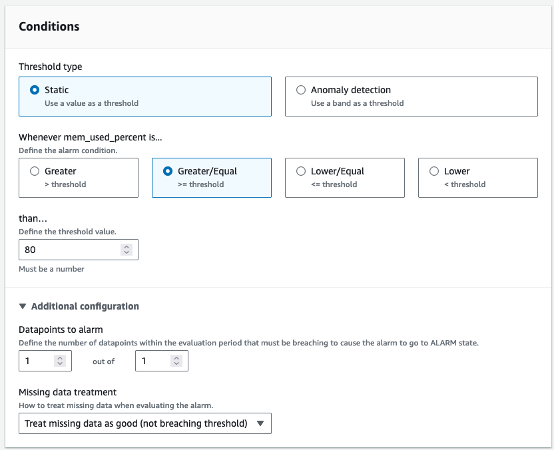Pick the Greater/Equal condition option
554x450 pixels.
pyautogui.click(x=168, y=171)
